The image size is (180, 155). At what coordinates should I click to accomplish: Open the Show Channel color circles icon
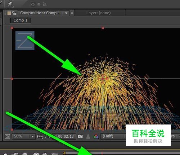(96, 136)
